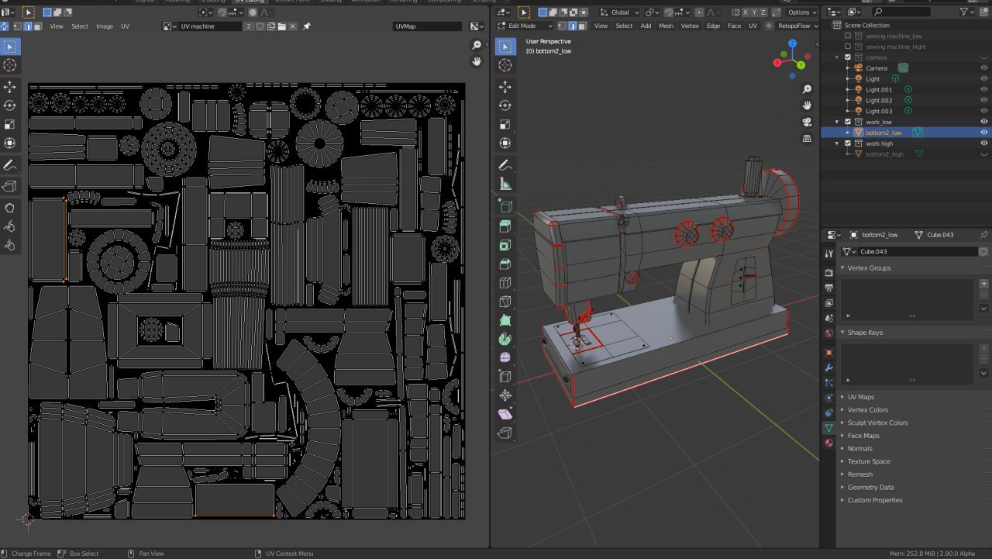Open the Object Data properties tab
This screenshot has width=992, height=559.
click(x=828, y=428)
